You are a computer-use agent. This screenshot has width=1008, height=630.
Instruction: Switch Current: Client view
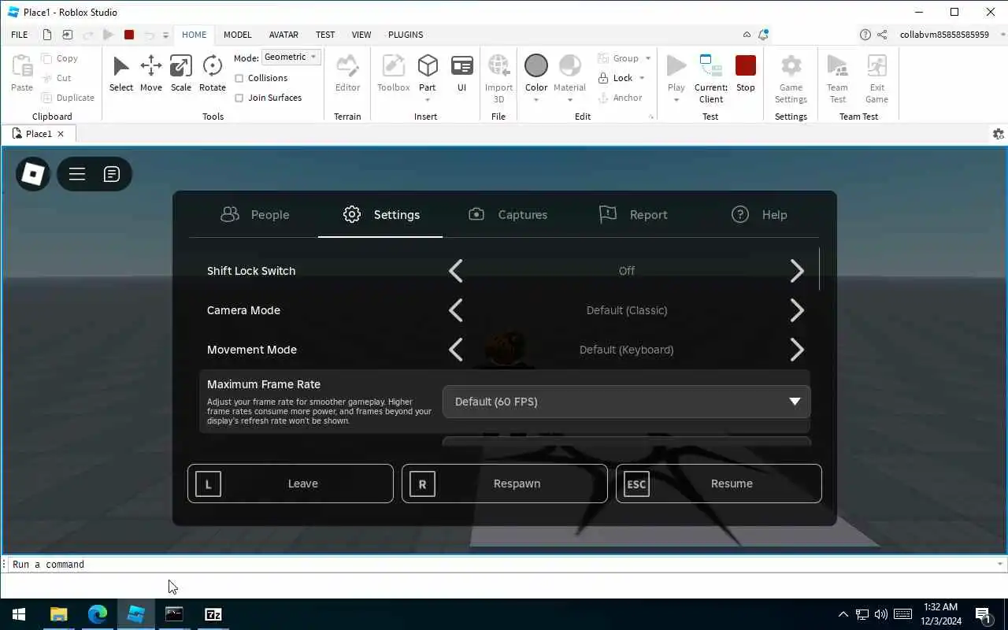pyautogui.click(x=711, y=78)
